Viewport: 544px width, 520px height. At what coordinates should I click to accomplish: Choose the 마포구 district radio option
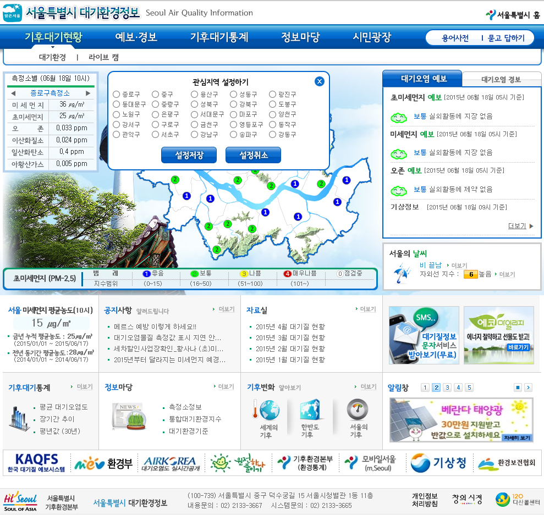tap(233, 114)
